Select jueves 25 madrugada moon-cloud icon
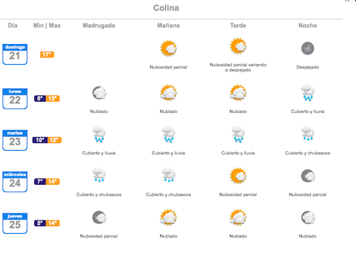 point(99,218)
